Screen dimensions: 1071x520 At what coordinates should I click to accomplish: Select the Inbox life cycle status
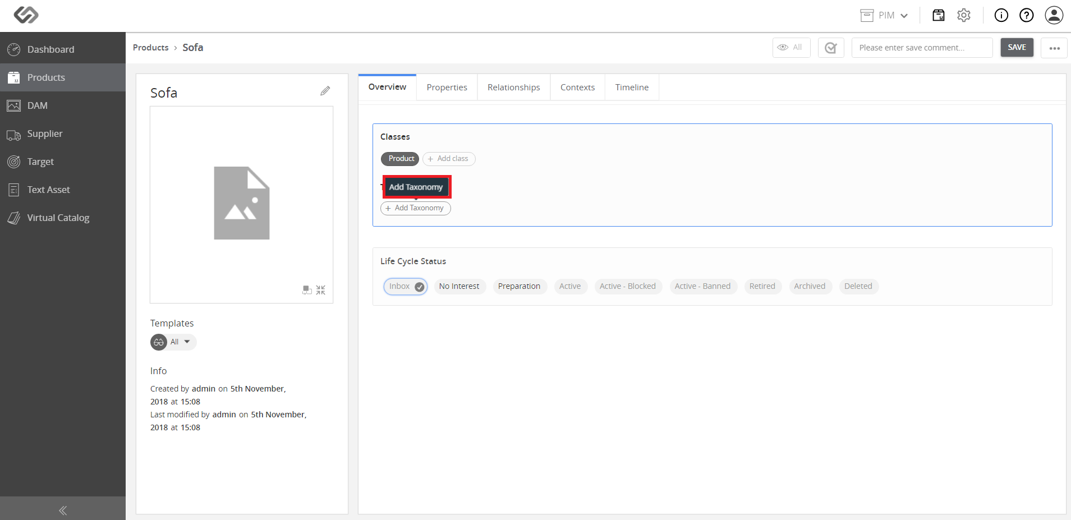[406, 287]
